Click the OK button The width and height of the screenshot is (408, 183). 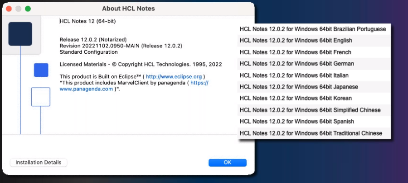coord(228,163)
